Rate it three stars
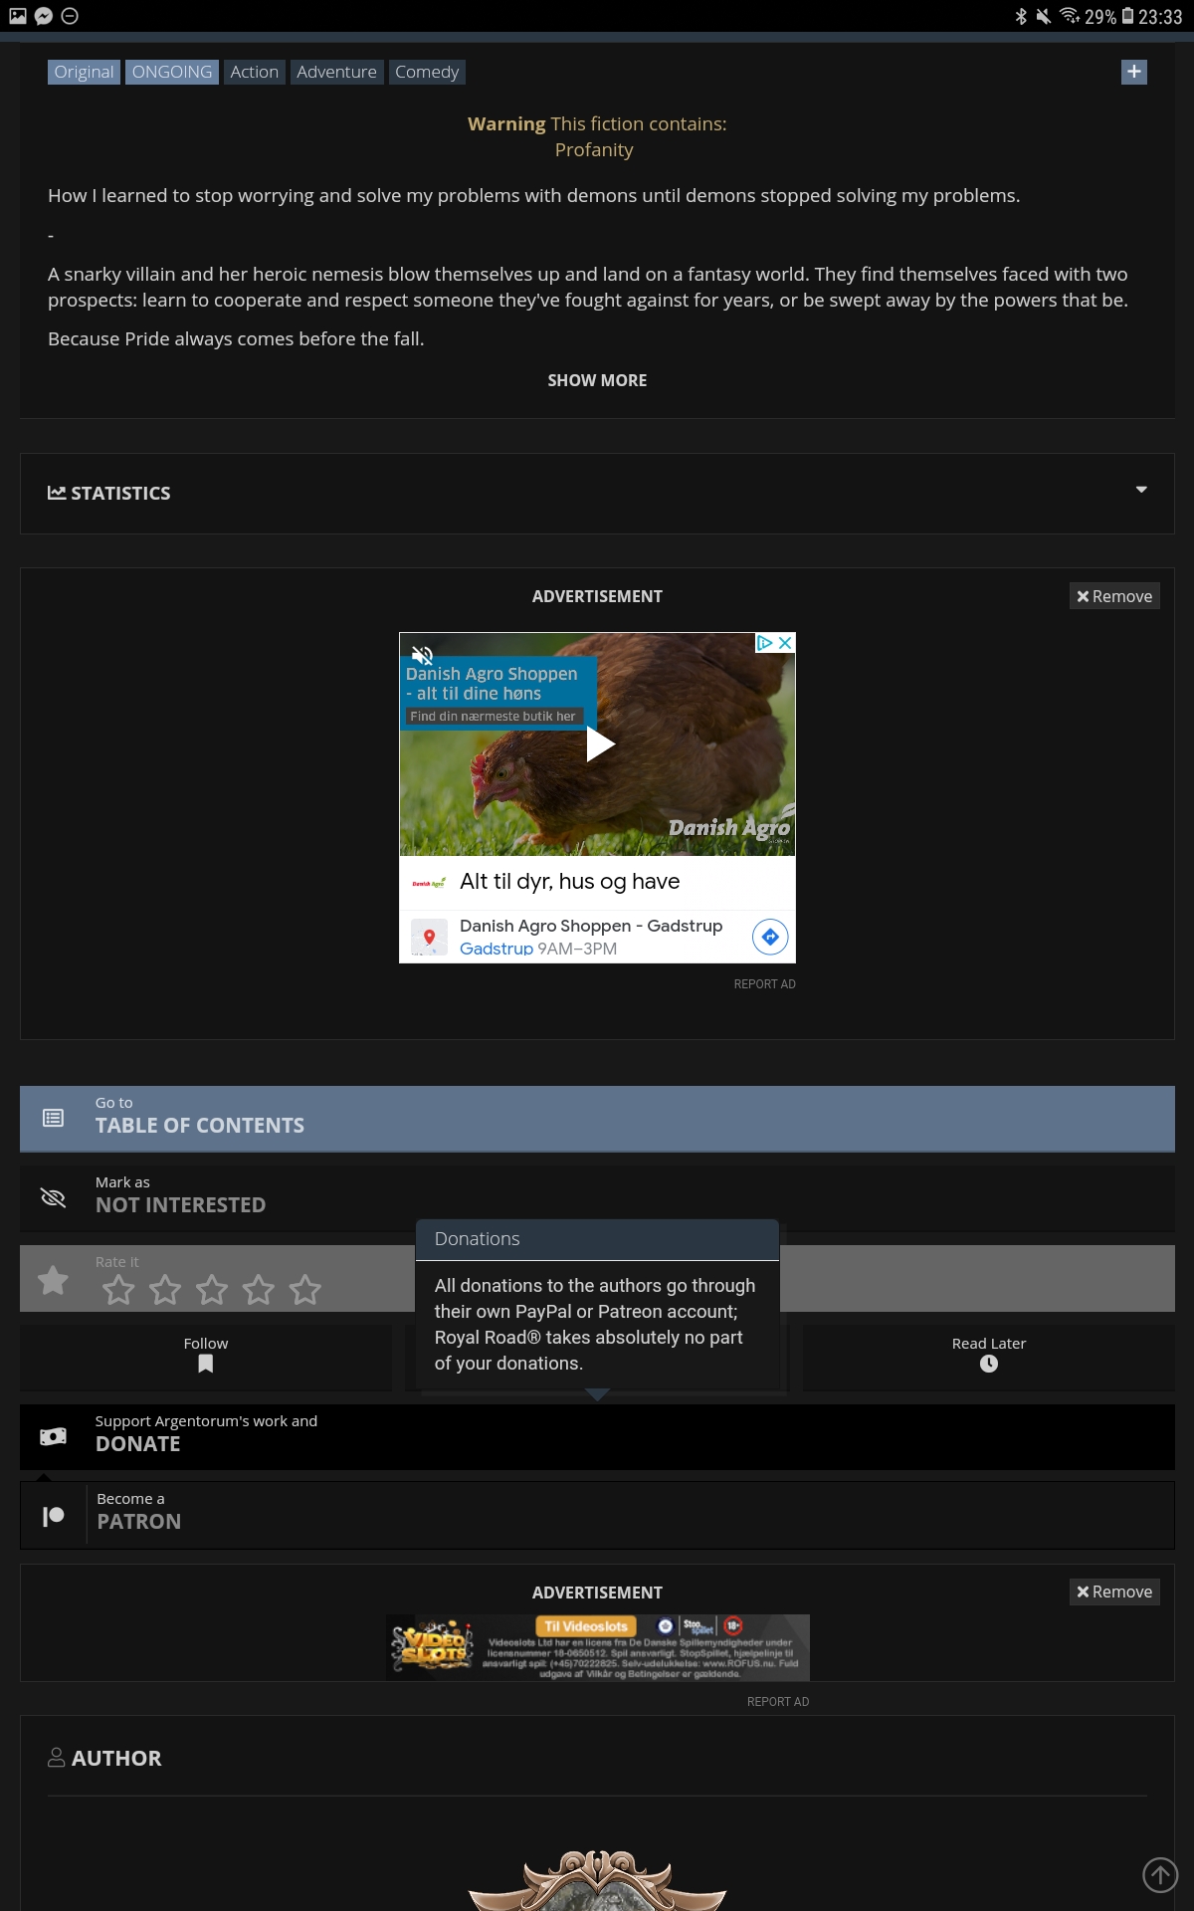Viewport: 1194px width, 1911px height. (x=212, y=1290)
